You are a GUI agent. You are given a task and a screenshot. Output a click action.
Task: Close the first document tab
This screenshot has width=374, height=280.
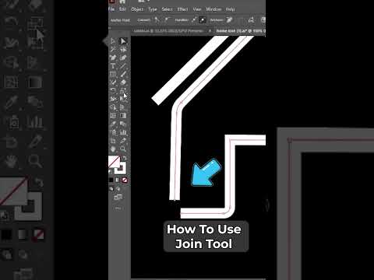[210, 31]
